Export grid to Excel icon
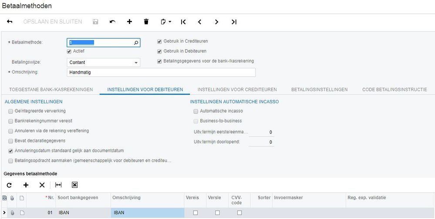The height and width of the screenshot is (219, 435). pyautogui.click(x=74, y=185)
